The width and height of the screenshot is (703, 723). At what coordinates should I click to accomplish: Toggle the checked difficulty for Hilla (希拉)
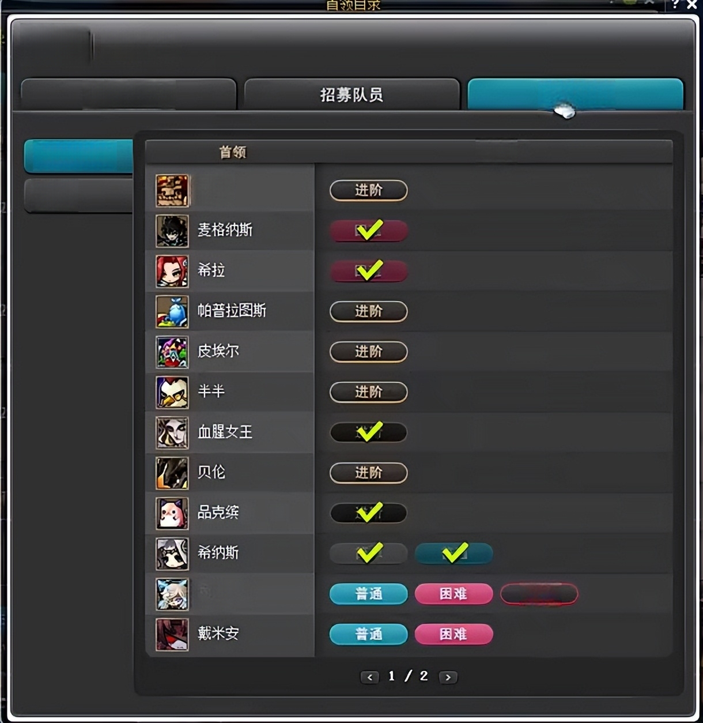369,270
